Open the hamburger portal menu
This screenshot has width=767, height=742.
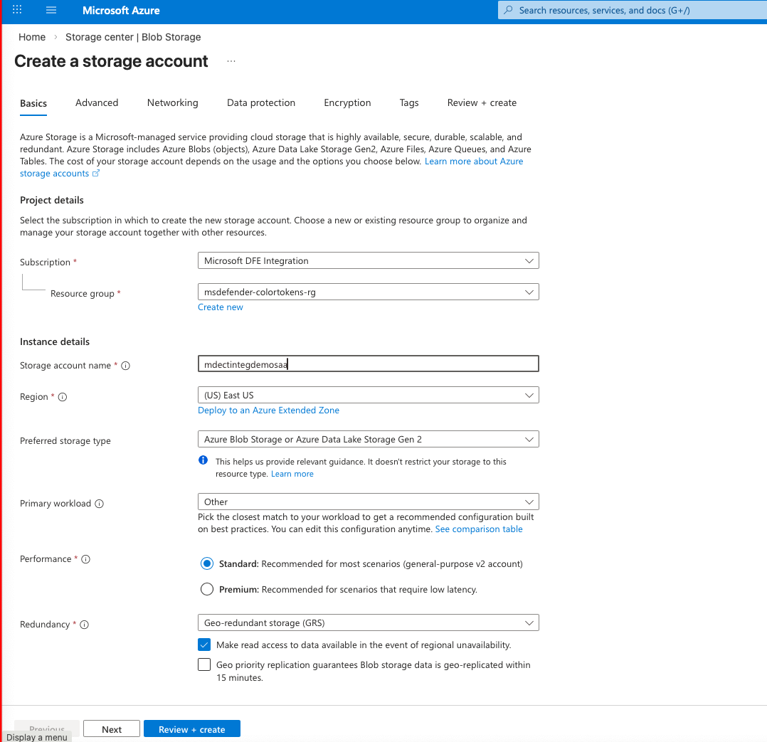(x=51, y=11)
